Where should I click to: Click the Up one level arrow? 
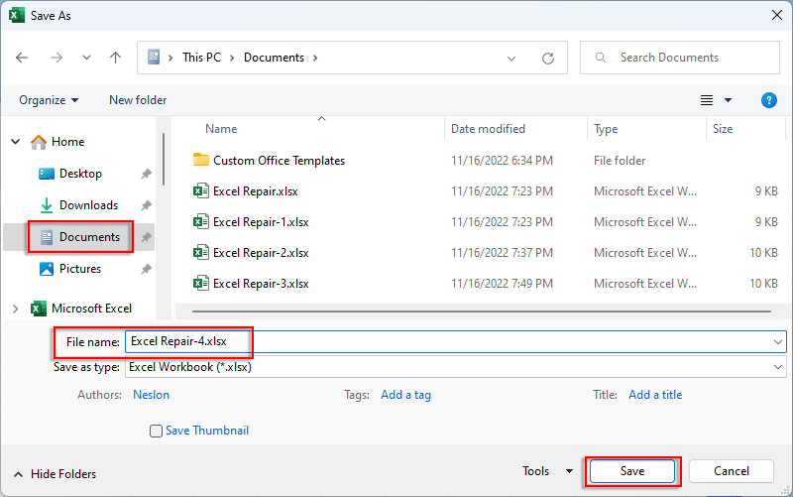coord(115,58)
